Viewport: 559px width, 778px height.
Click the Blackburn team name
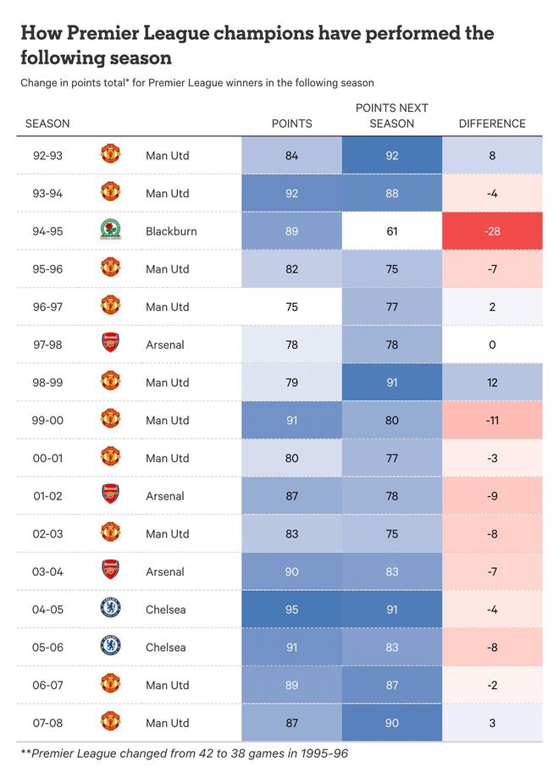click(171, 231)
